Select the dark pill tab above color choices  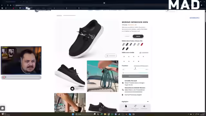coord(138,36)
